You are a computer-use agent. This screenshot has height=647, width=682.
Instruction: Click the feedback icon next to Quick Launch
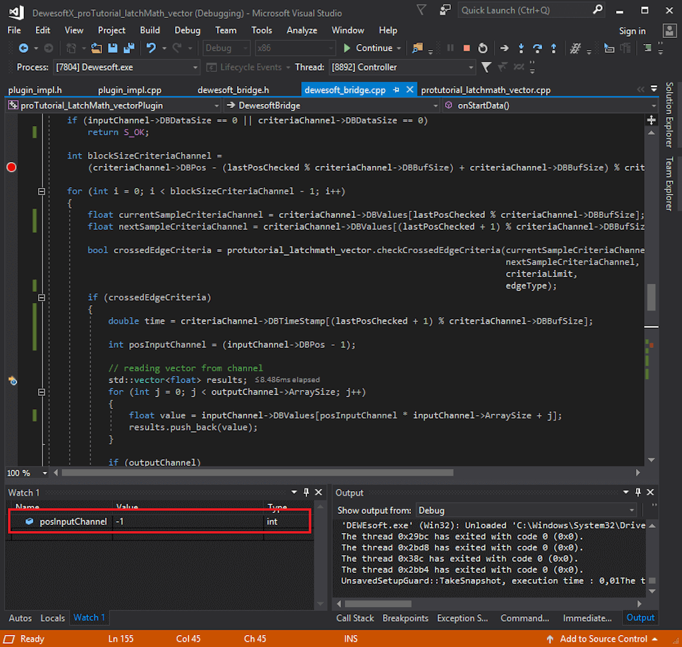tap(445, 10)
